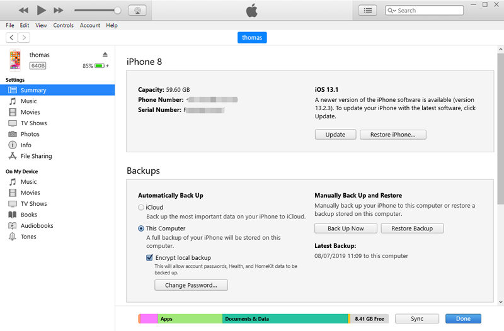Screen dimensions: 504x331
Task: Click the list view button
Action: click(x=367, y=10)
